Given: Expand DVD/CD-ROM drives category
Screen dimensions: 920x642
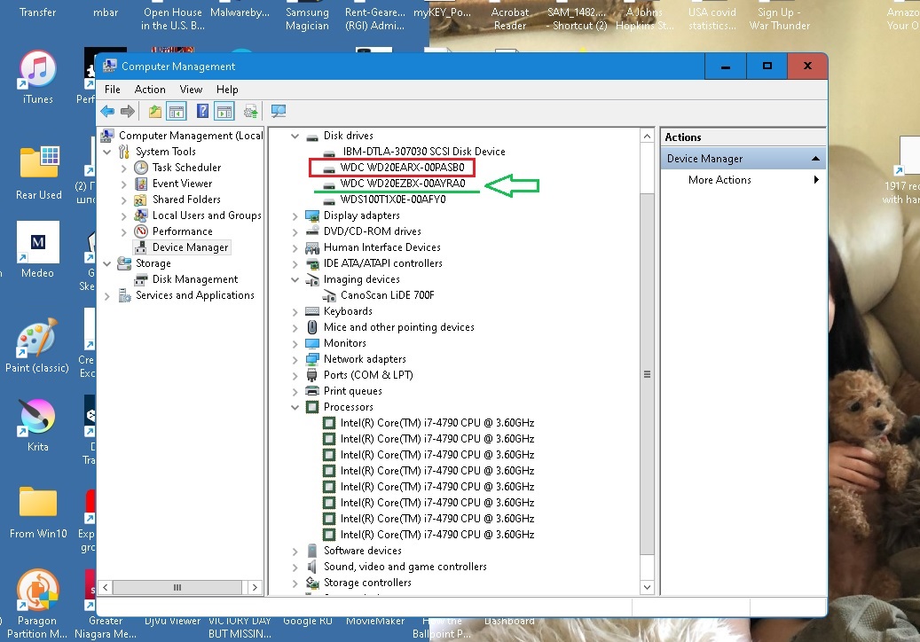Looking at the screenshot, I should click(x=295, y=231).
